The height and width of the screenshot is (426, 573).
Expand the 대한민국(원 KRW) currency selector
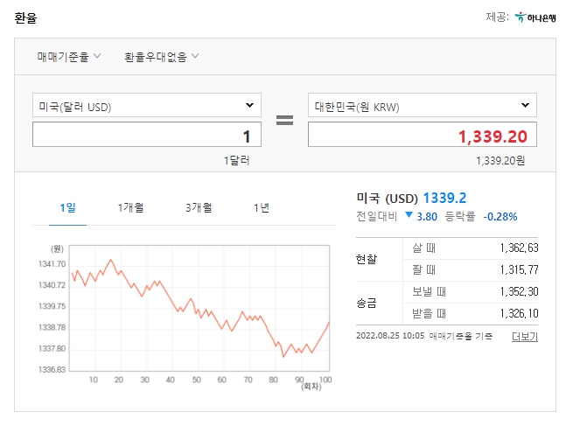tap(423, 105)
